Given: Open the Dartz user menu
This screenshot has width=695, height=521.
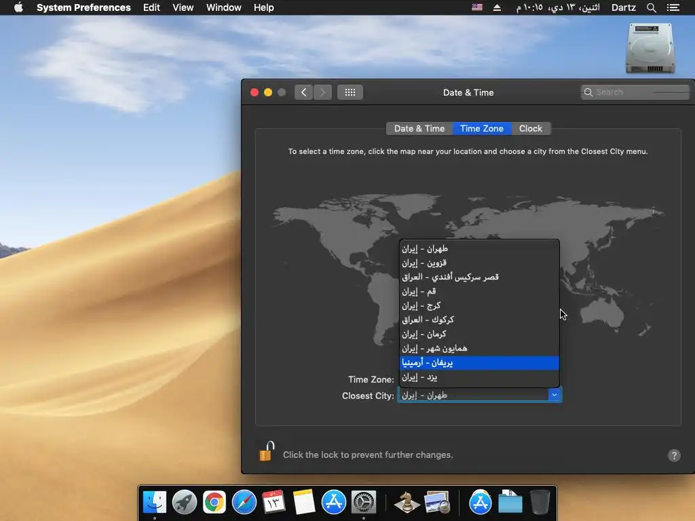Looking at the screenshot, I should [x=623, y=7].
